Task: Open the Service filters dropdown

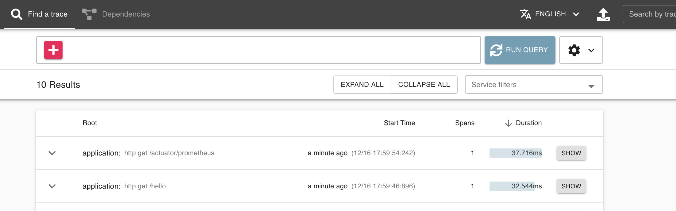Action: 533,84
